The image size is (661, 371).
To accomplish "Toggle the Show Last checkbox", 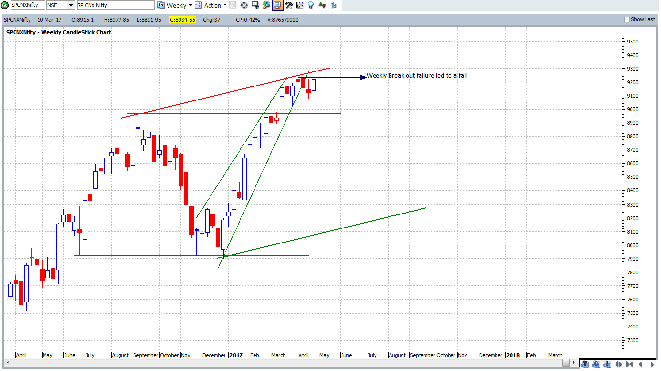I will click(627, 20).
